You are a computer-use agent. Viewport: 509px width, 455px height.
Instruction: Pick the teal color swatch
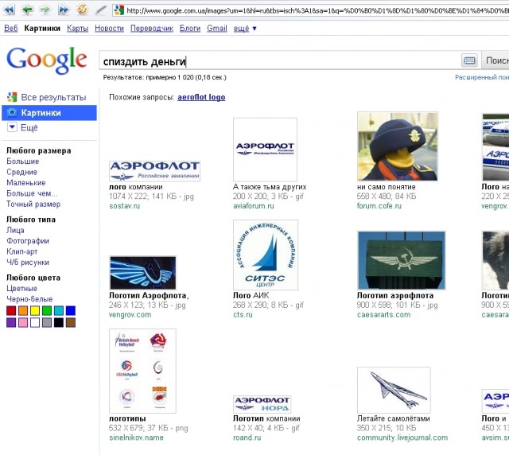tap(59, 311)
